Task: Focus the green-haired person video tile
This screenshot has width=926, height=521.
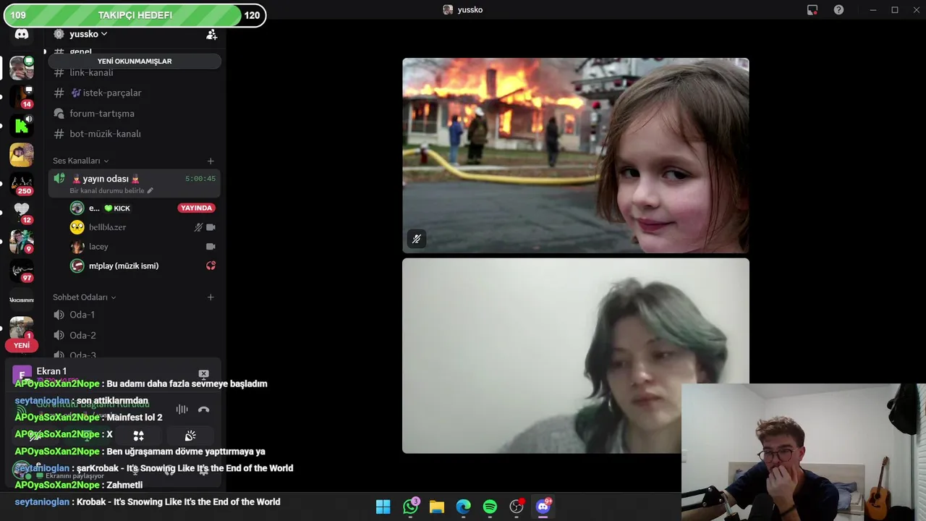Action: tap(576, 355)
